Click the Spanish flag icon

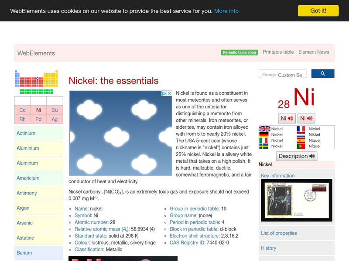(301, 140)
